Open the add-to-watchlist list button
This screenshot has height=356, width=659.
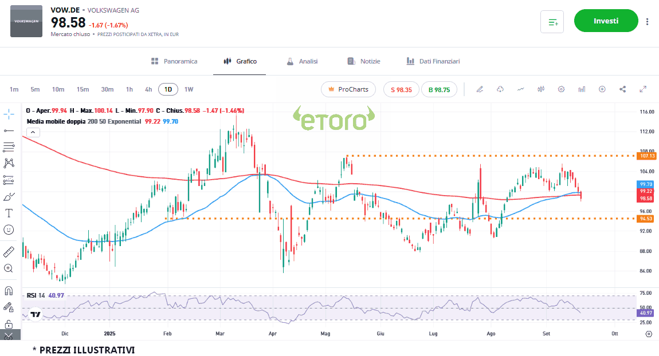click(x=552, y=22)
